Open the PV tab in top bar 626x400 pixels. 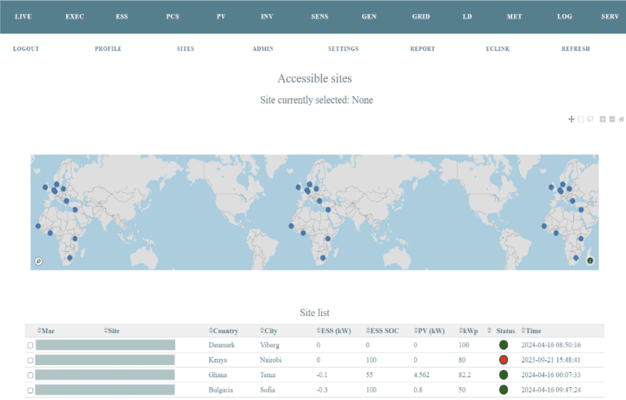(x=222, y=17)
